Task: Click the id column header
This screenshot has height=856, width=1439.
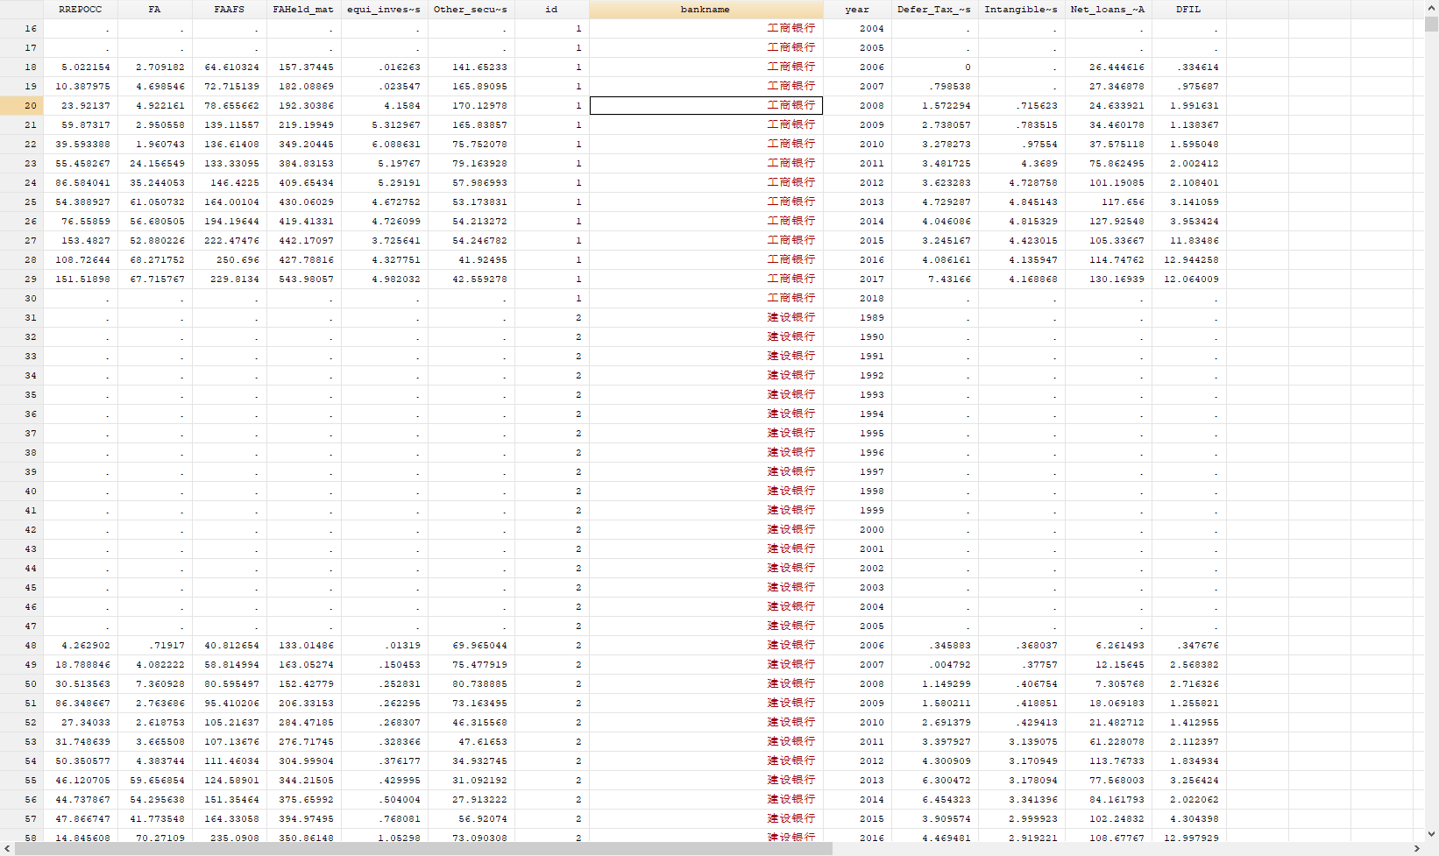Action: point(551,10)
